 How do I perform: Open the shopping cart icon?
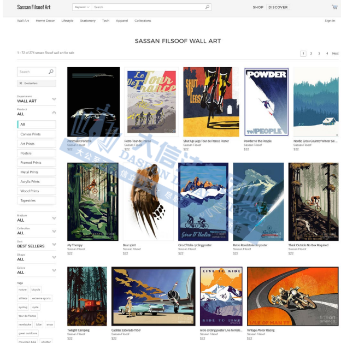[334, 7]
